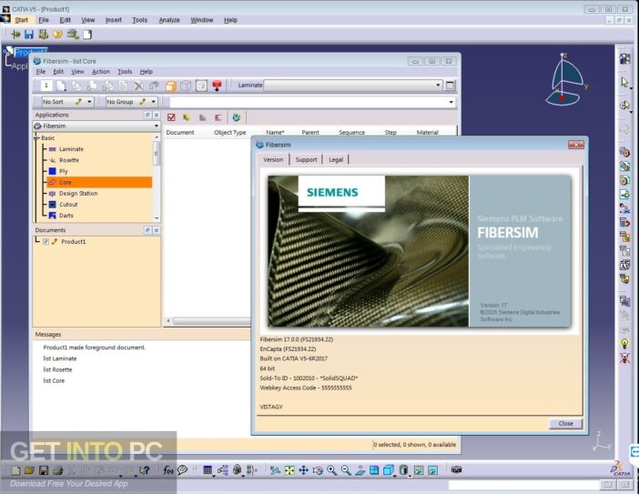Image resolution: width=639 pixels, height=494 pixels.
Task: Toggle the square button right of Laminate field
Action: (450, 86)
